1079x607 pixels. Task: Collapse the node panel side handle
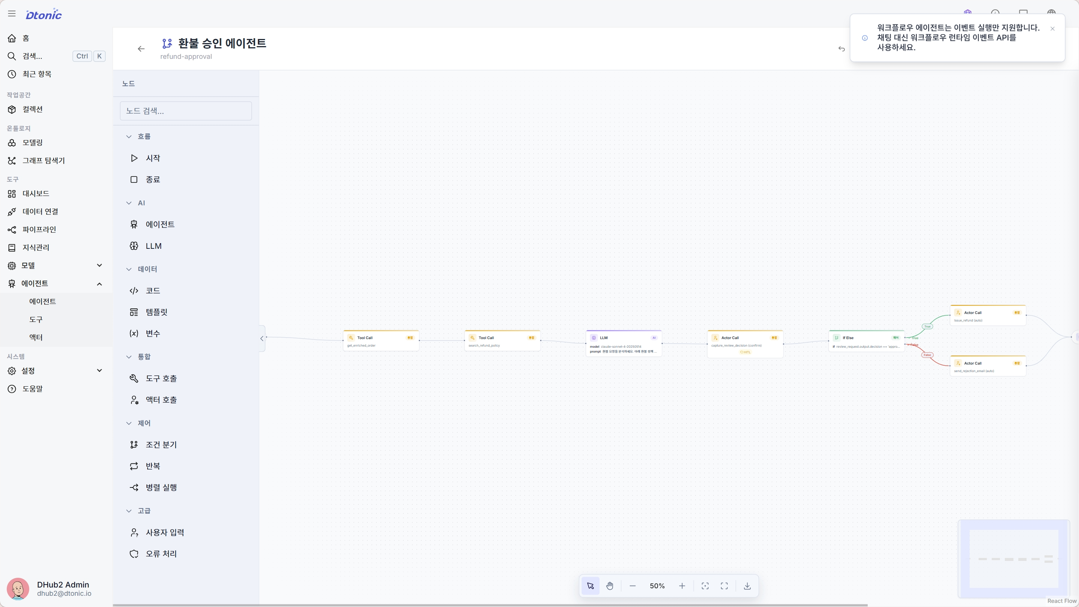click(x=262, y=338)
